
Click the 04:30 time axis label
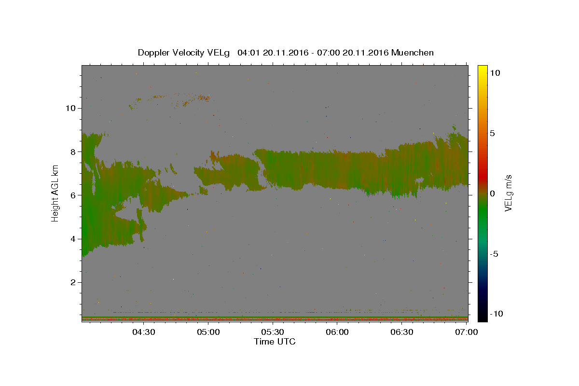pos(144,332)
